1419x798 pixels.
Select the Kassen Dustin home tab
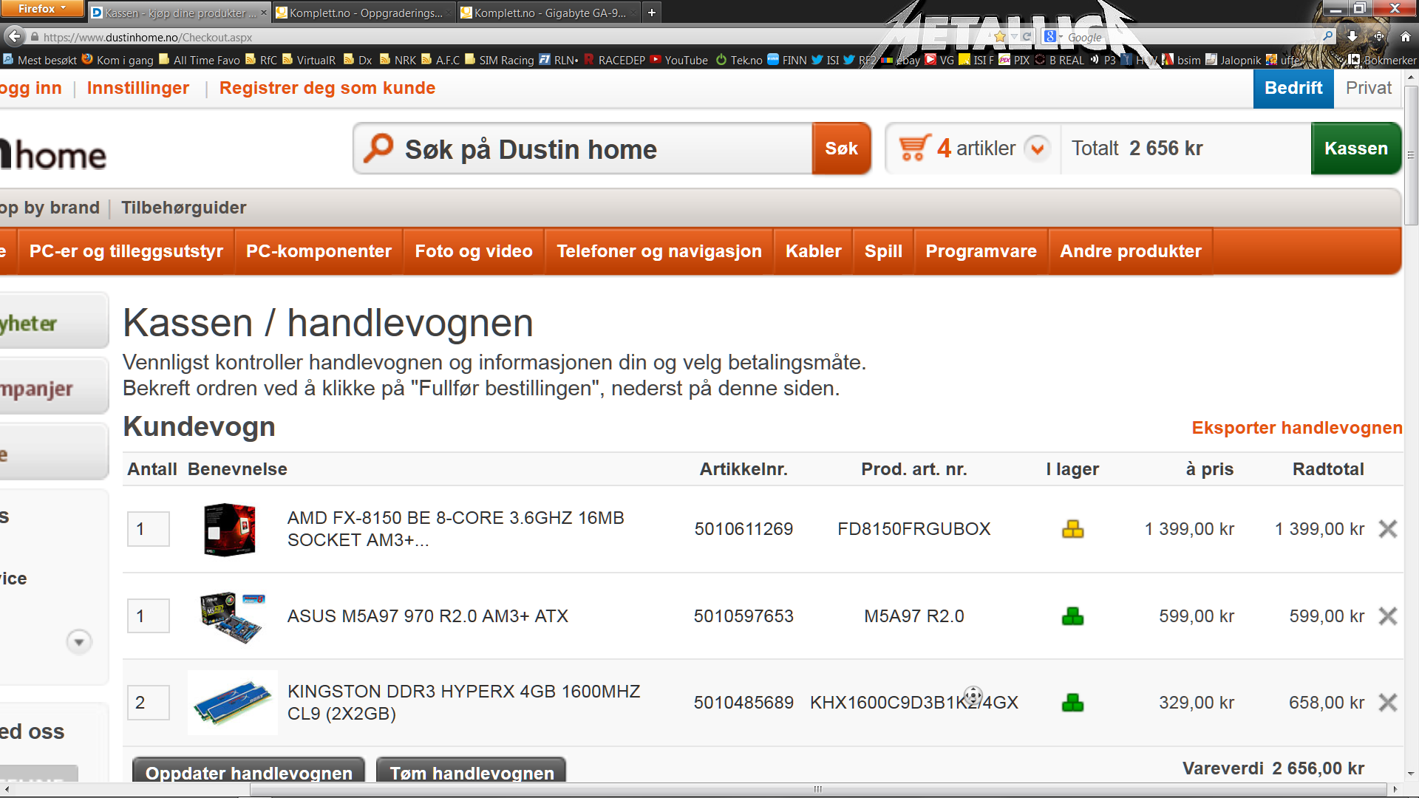point(179,13)
